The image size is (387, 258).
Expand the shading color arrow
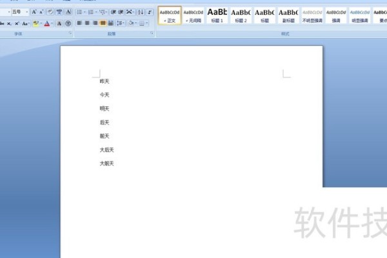135,23
